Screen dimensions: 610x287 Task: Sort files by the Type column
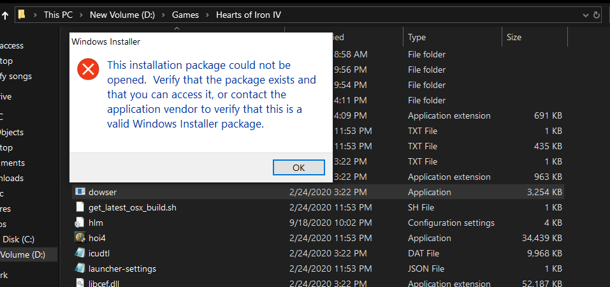click(x=417, y=38)
